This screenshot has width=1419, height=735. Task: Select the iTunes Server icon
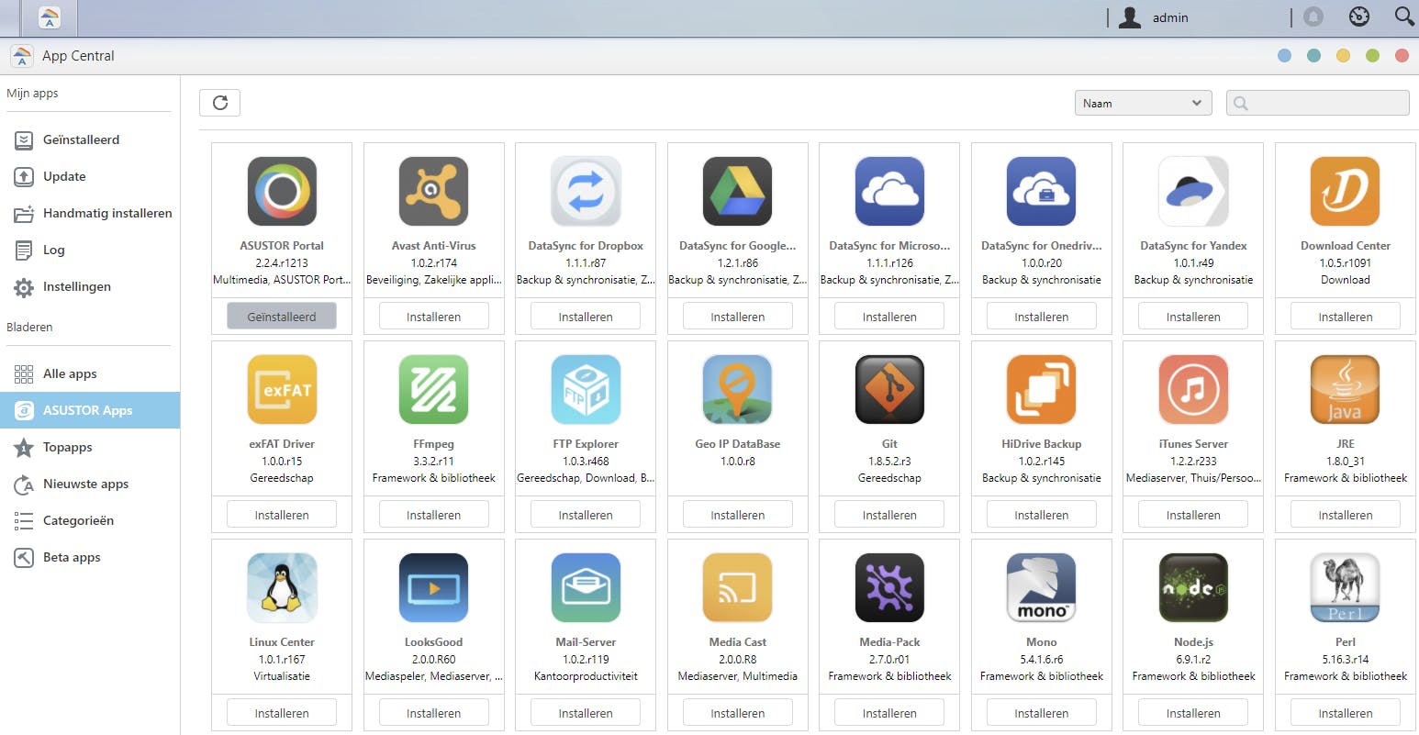pyautogui.click(x=1193, y=389)
